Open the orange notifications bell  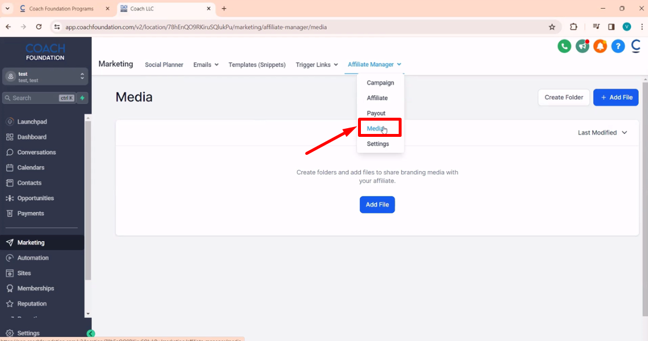pyautogui.click(x=600, y=46)
